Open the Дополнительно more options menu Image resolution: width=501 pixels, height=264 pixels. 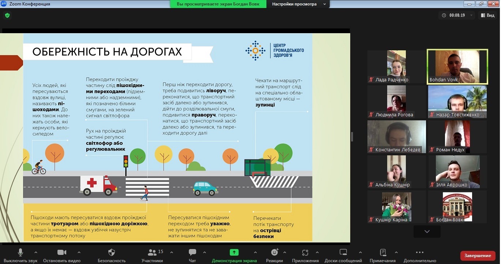coord(420,252)
